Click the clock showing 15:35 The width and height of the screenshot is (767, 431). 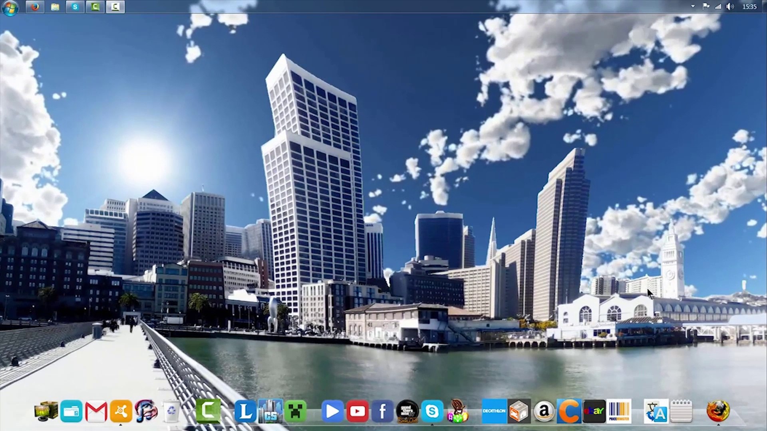(749, 6)
